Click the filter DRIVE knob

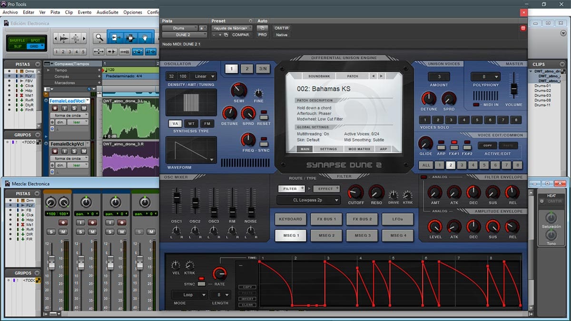(394, 195)
